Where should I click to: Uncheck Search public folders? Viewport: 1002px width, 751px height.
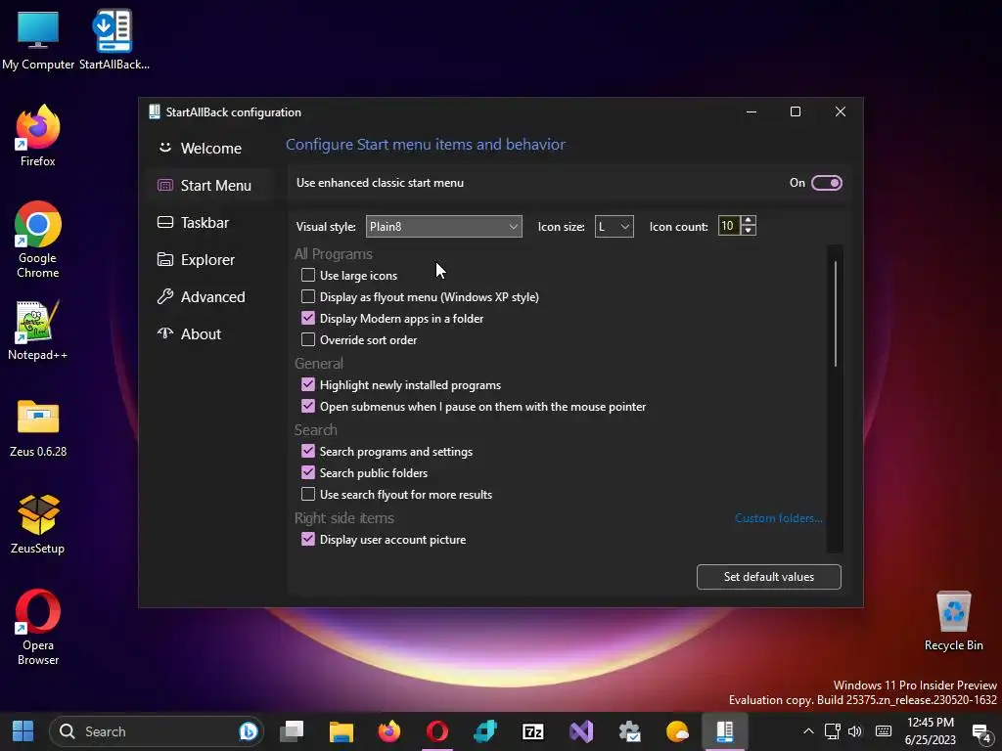coord(308,472)
